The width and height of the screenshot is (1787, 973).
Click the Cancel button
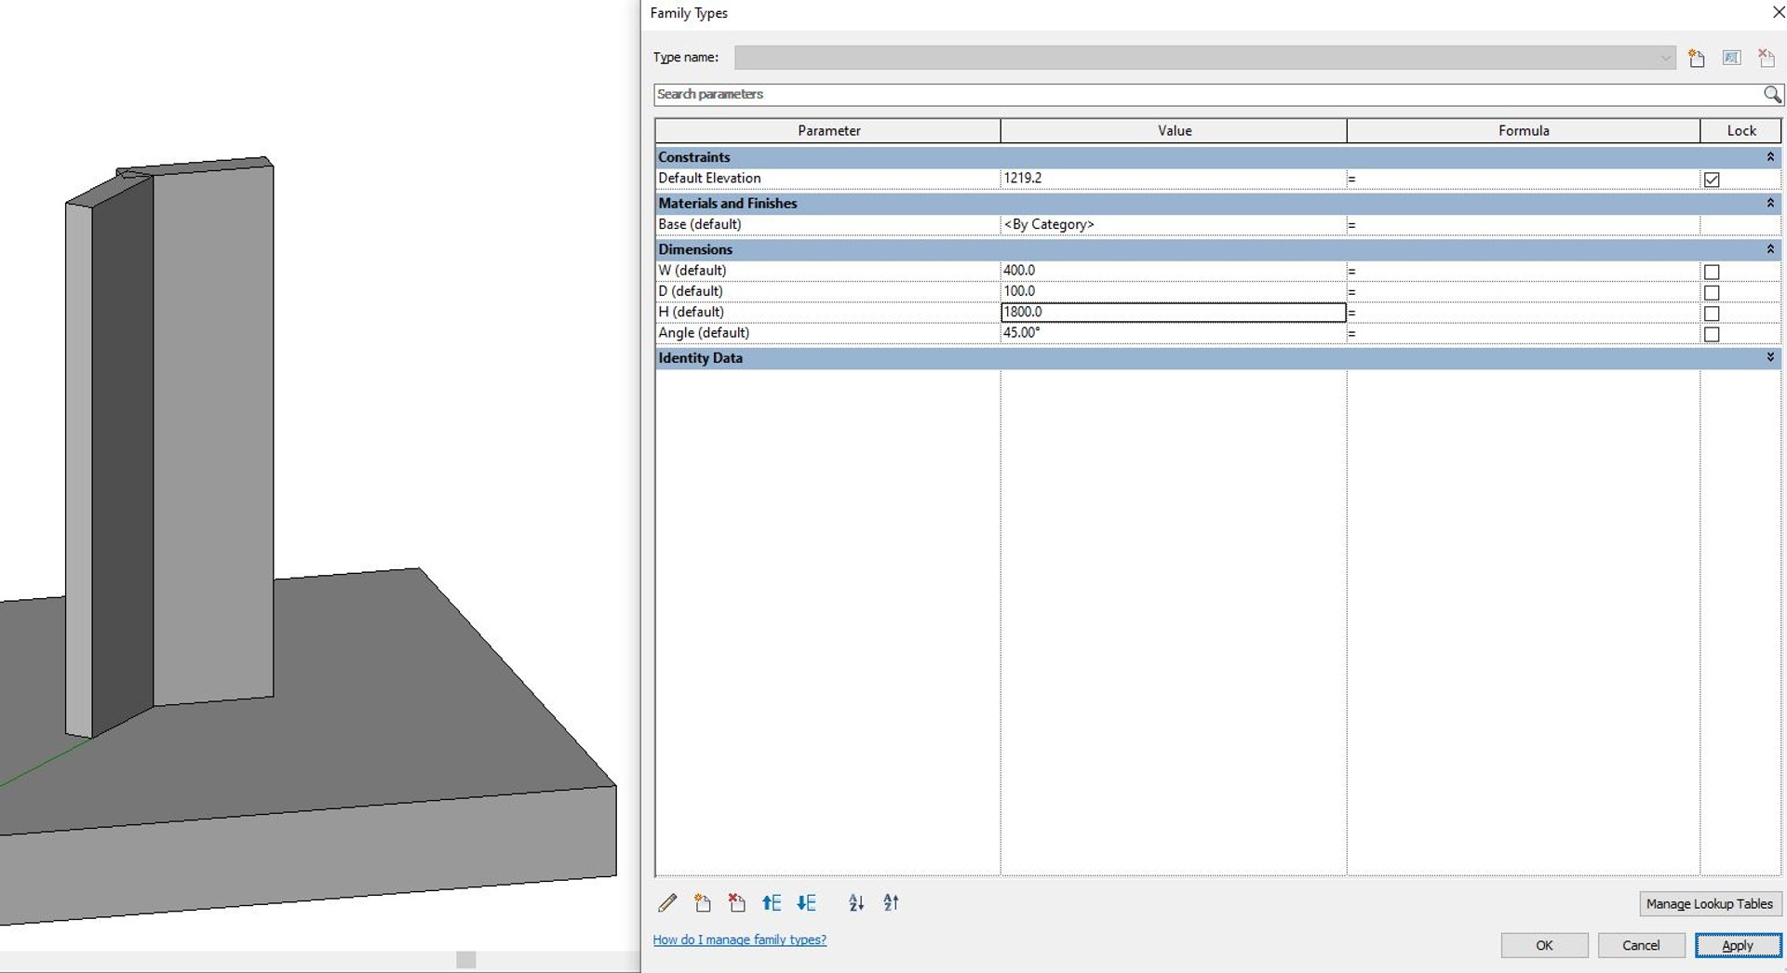pyautogui.click(x=1641, y=945)
